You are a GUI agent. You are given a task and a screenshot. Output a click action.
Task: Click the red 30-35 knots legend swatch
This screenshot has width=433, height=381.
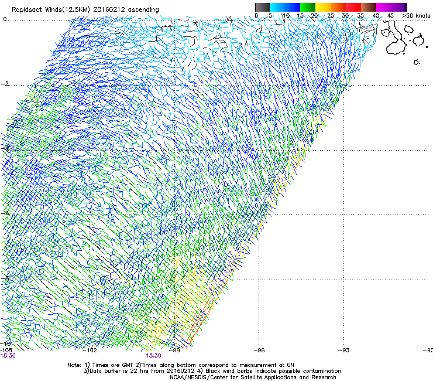[353, 7]
